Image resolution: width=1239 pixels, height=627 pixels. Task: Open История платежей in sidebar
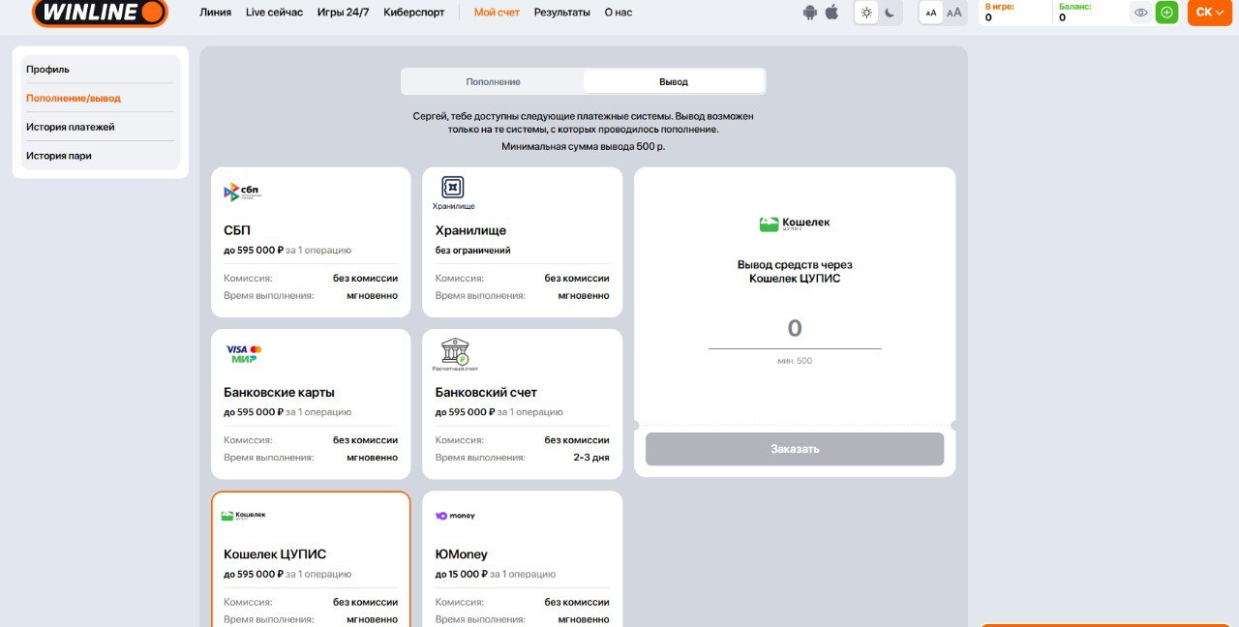coord(101,127)
